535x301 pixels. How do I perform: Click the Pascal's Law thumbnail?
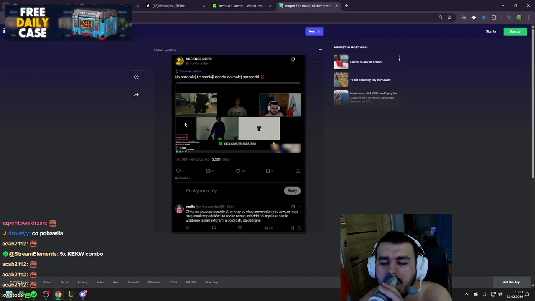(x=341, y=62)
